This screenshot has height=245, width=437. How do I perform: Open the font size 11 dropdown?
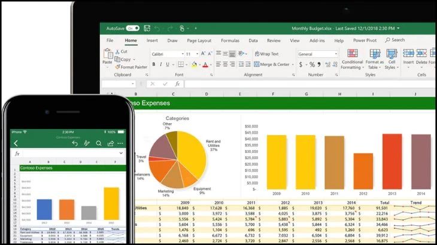click(197, 54)
